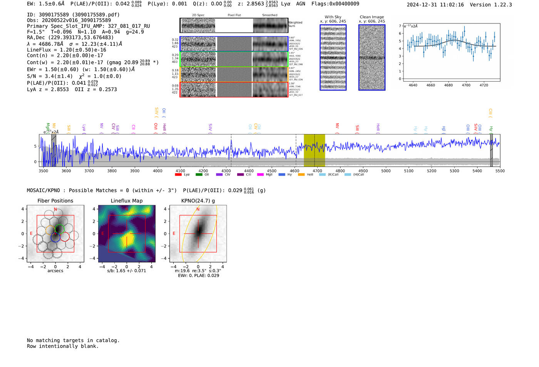Click the 'LineFlux = 1.20(±0.50)e-16' value
539x367 pixels.
(67, 50)
